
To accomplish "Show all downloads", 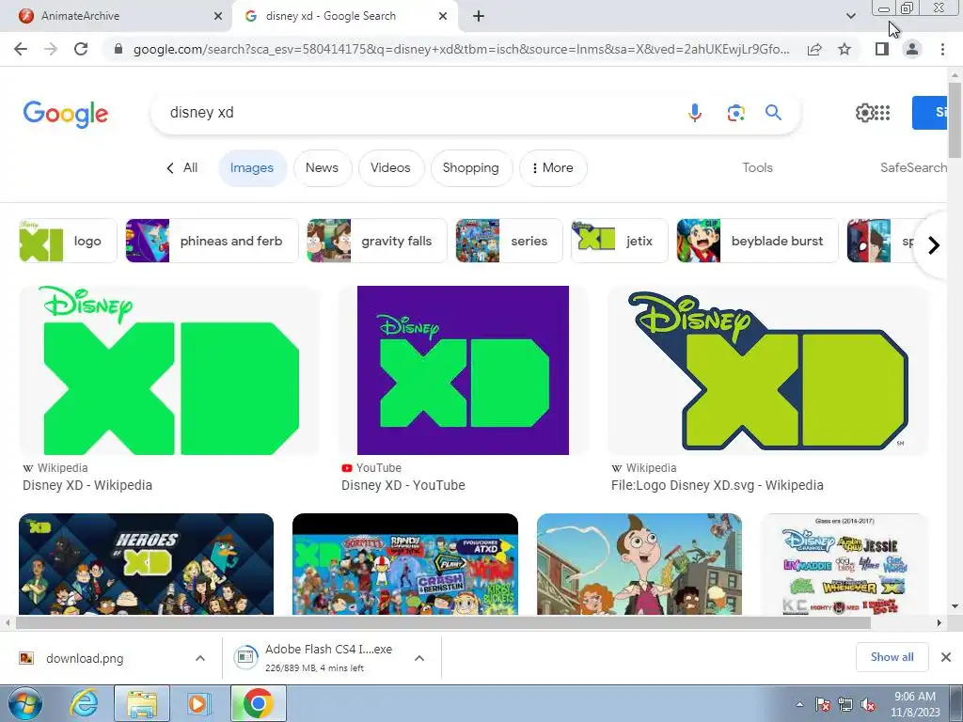I will [892, 657].
